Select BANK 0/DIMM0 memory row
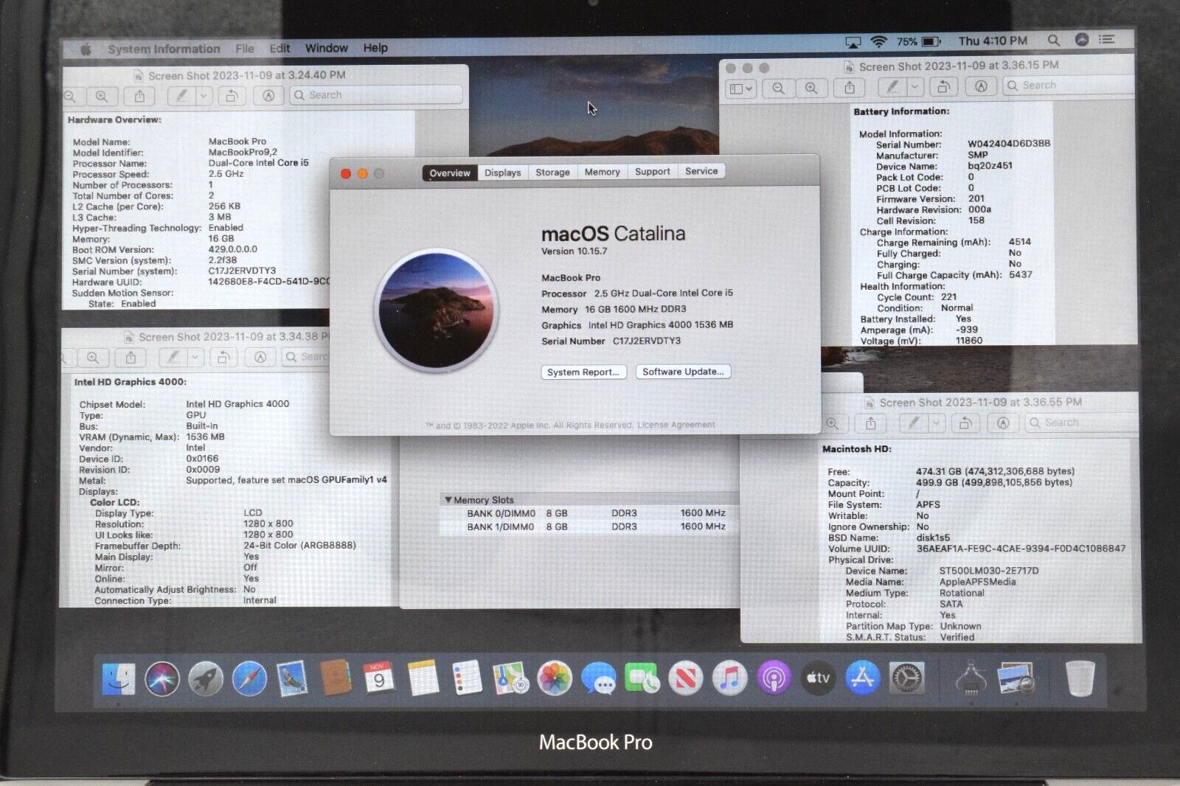 point(589,513)
